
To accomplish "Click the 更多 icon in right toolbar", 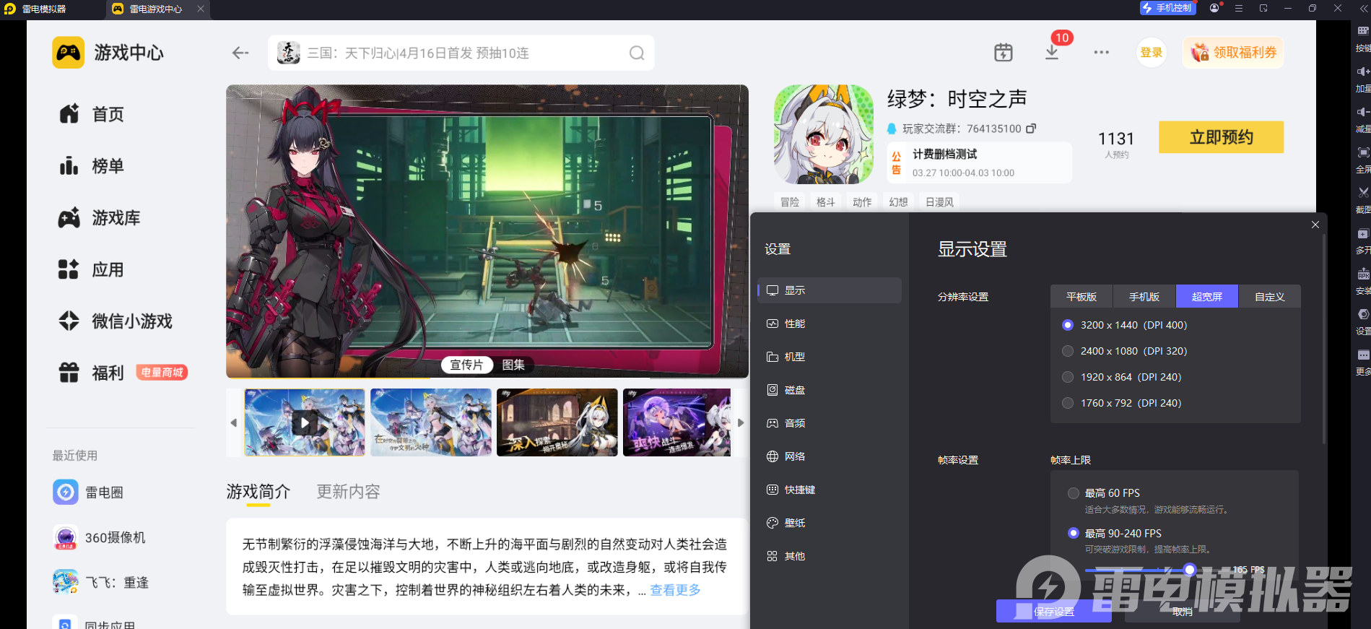I will pos(1362,355).
